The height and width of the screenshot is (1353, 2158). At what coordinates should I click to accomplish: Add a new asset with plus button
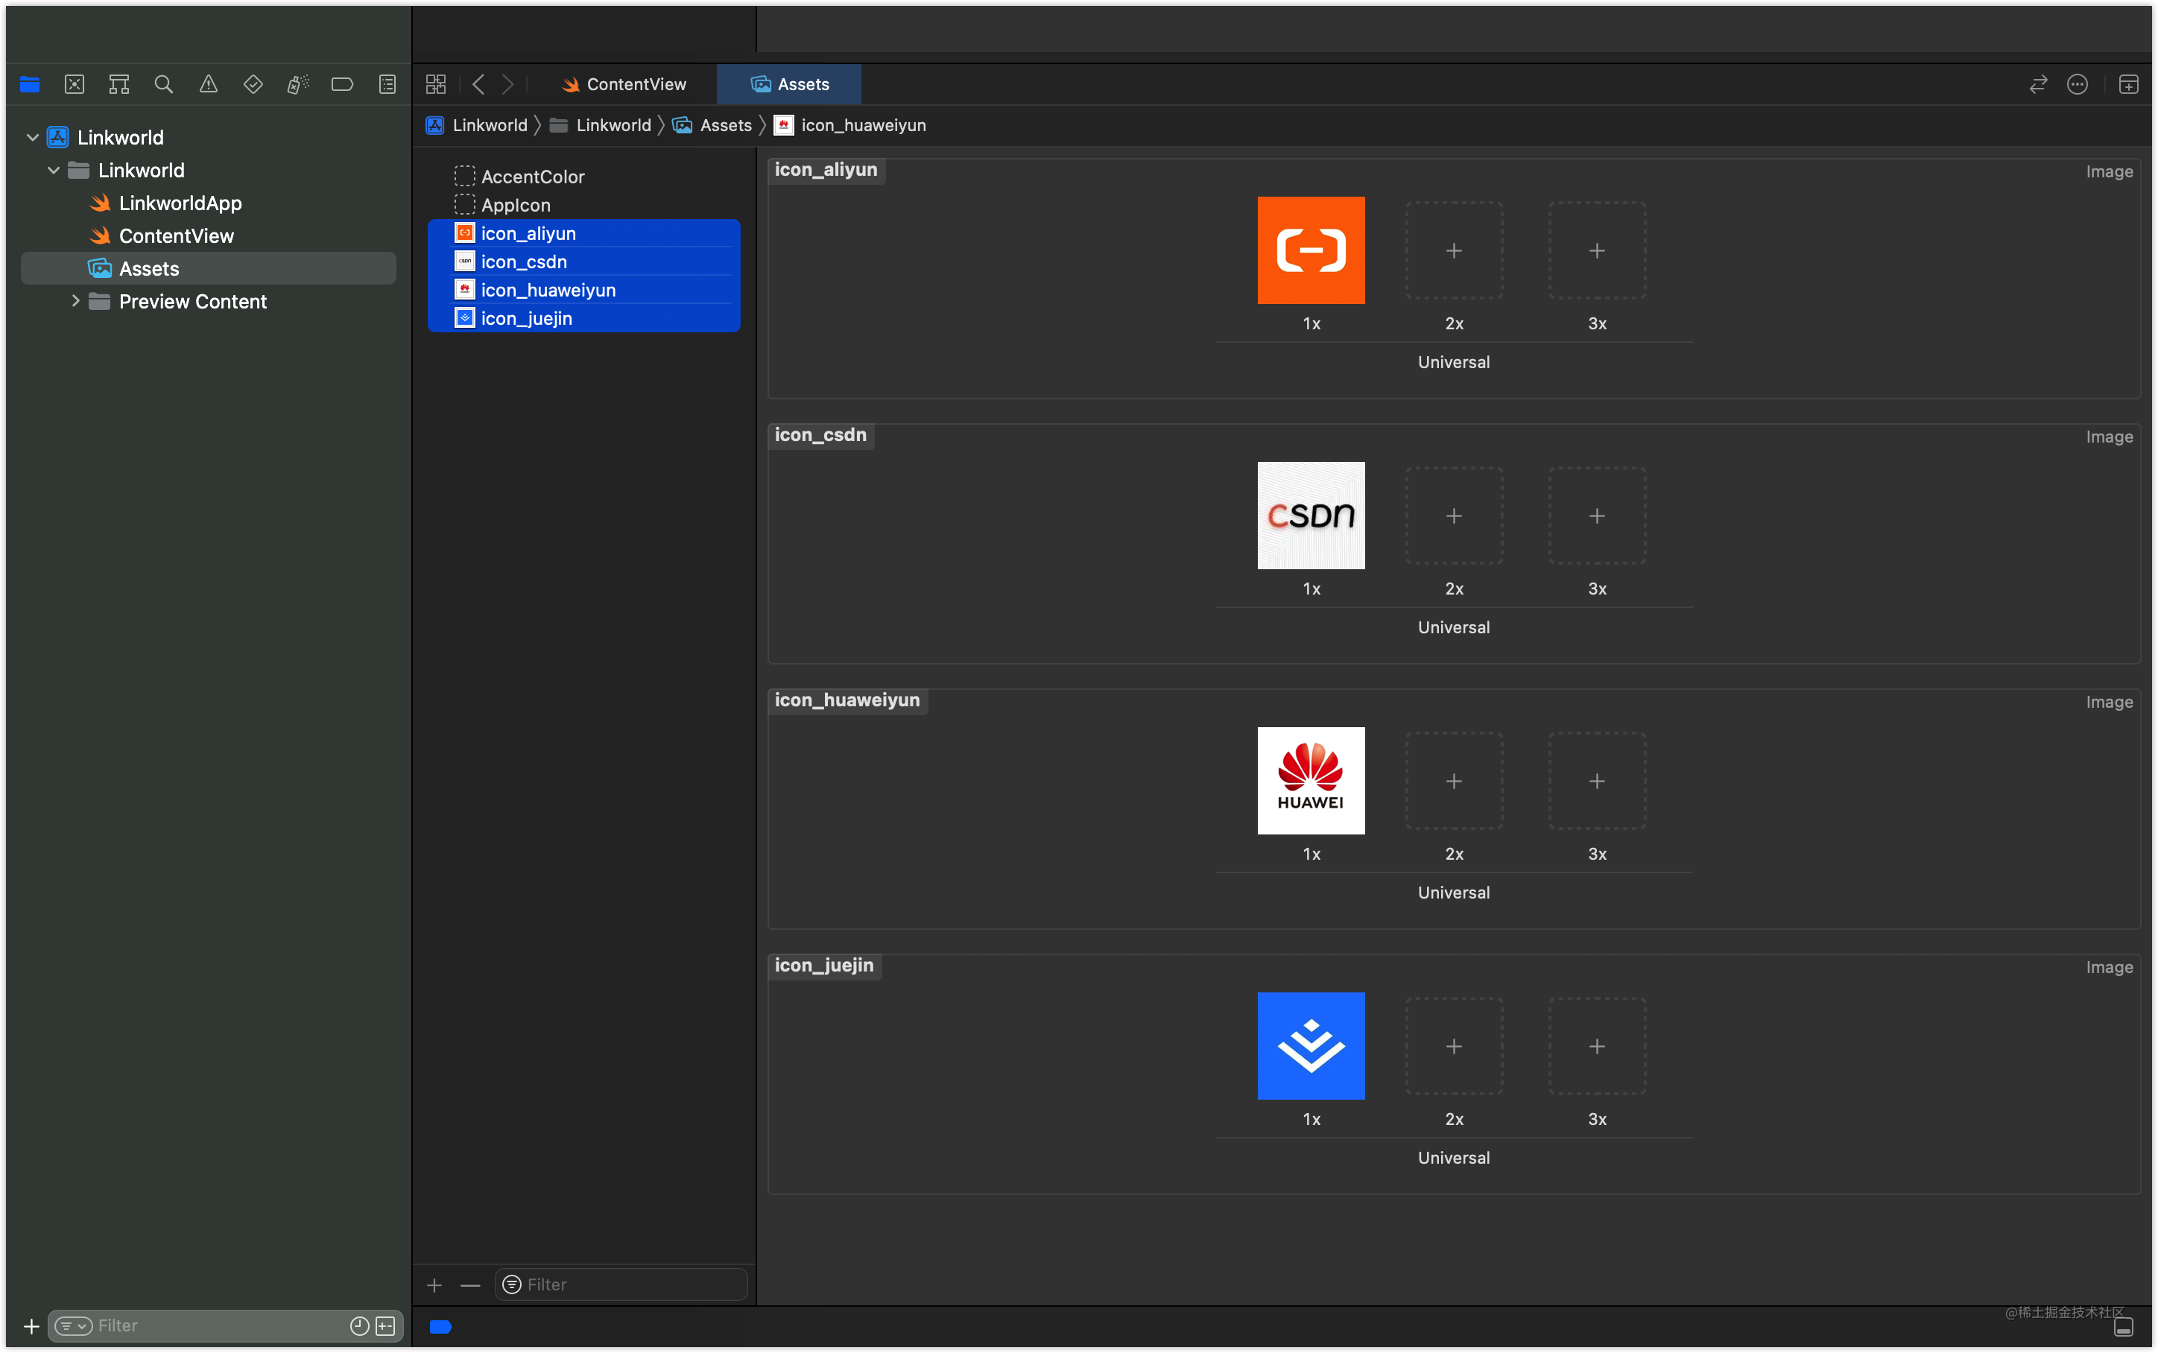click(435, 1285)
